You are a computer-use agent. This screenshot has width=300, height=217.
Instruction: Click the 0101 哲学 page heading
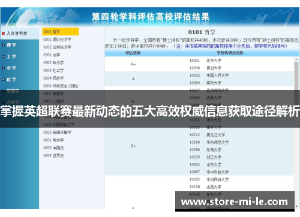(202, 32)
